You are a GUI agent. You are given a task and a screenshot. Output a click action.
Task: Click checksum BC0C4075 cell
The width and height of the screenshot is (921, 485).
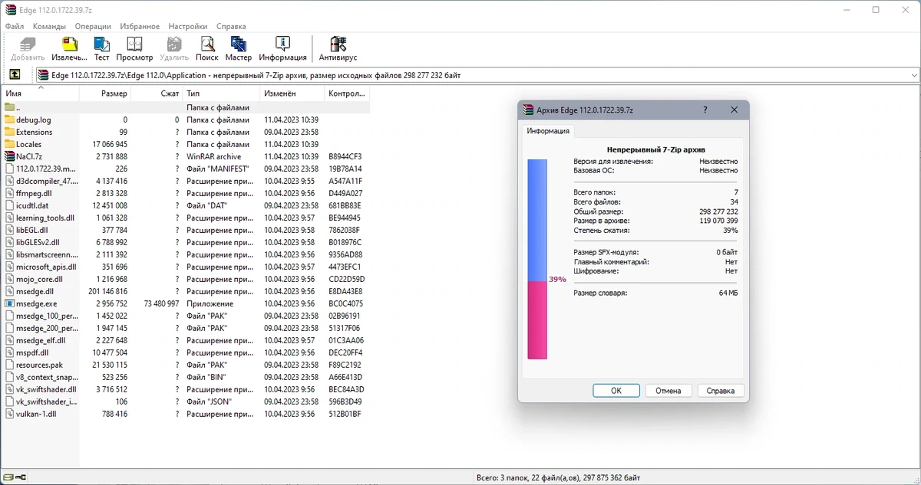pos(346,303)
